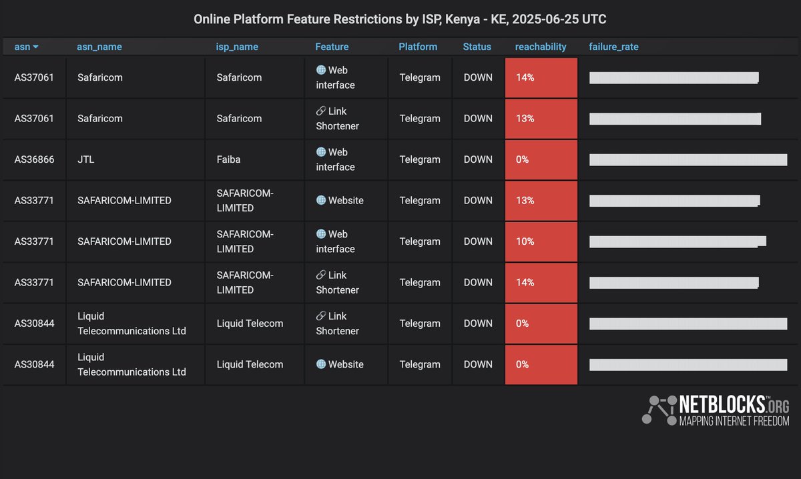This screenshot has height=479, width=801.
Task: Click the globe icon in Liquid Telecom's Website row
Action: tap(321, 364)
